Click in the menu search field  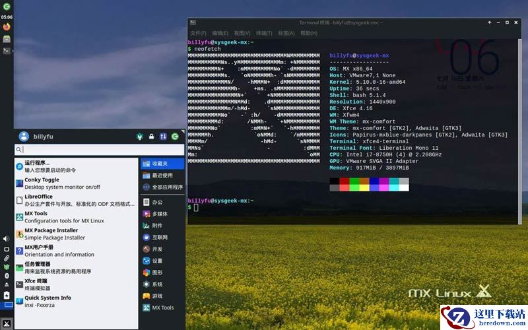[100, 150]
